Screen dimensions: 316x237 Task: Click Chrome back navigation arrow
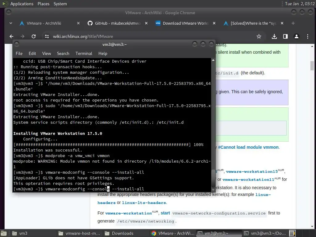(x=11, y=36)
